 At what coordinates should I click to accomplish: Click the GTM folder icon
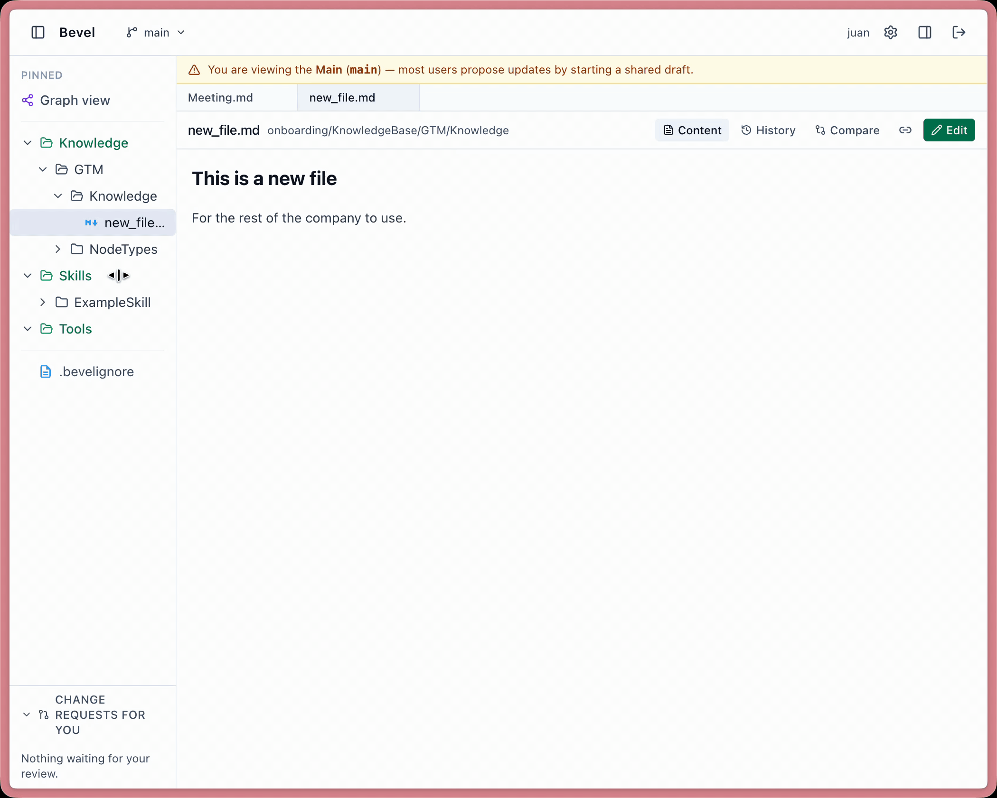coord(62,169)
